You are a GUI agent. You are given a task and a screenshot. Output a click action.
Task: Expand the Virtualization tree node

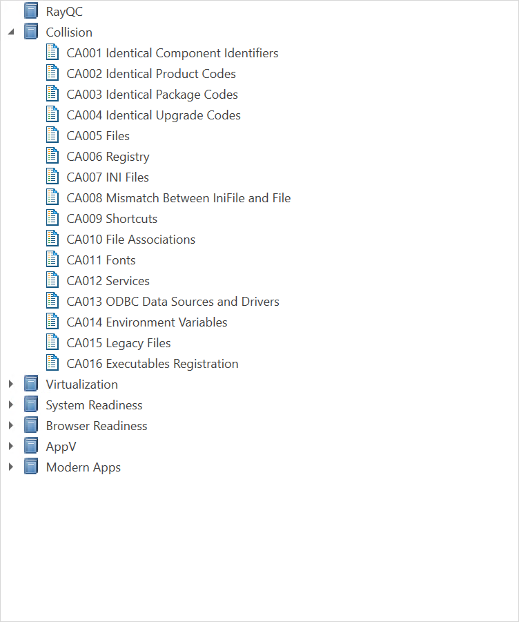point(10,383)
